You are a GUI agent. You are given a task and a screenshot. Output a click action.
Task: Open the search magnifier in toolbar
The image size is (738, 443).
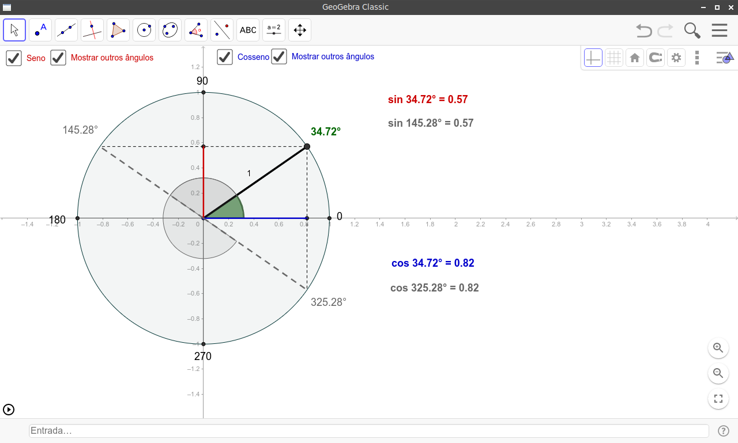pyautogui.click(x=692, y=30)
